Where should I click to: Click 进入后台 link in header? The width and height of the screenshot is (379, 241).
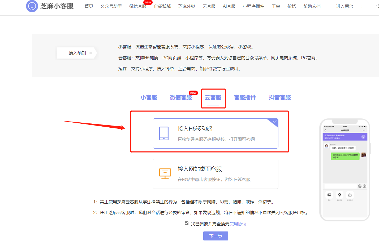point(344,6)
